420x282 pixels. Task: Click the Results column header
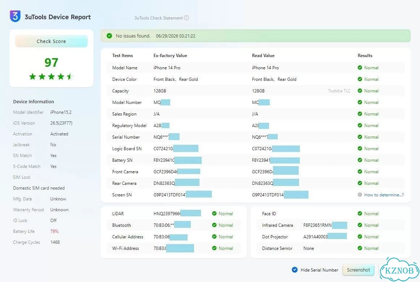click(365, 56)
